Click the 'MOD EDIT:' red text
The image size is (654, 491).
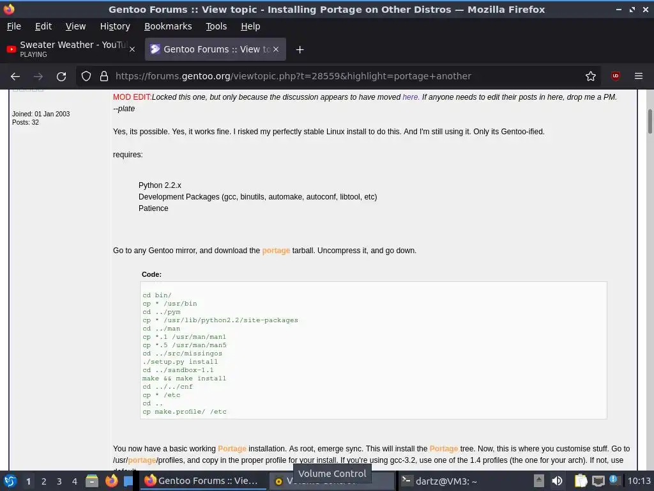tap(132, 97)
